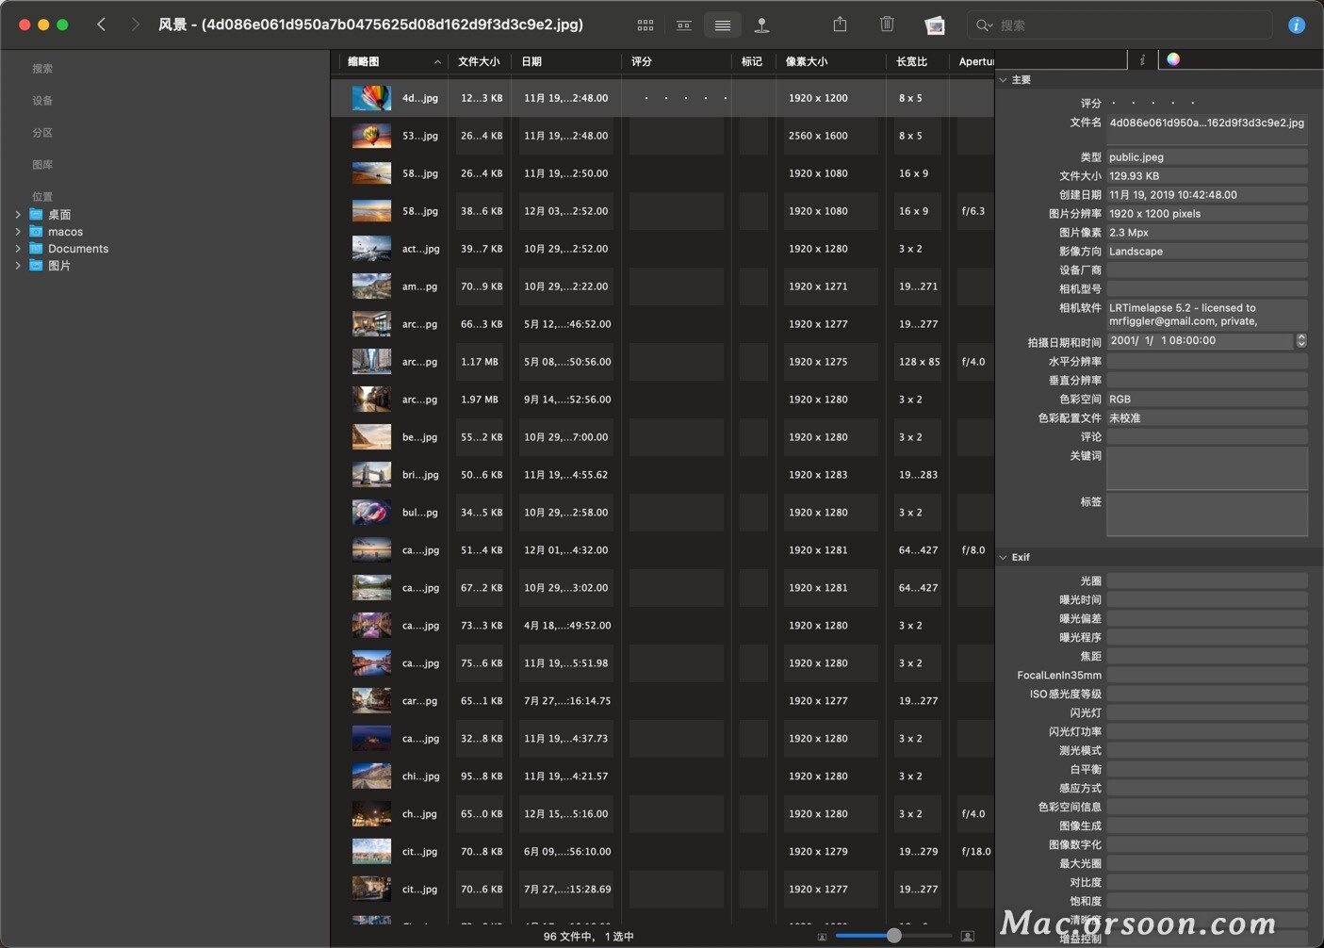Click the 拍摄日期和时间 date stepper arrows
Viewport: 1324px width, 948px height.
[1301, 341]
